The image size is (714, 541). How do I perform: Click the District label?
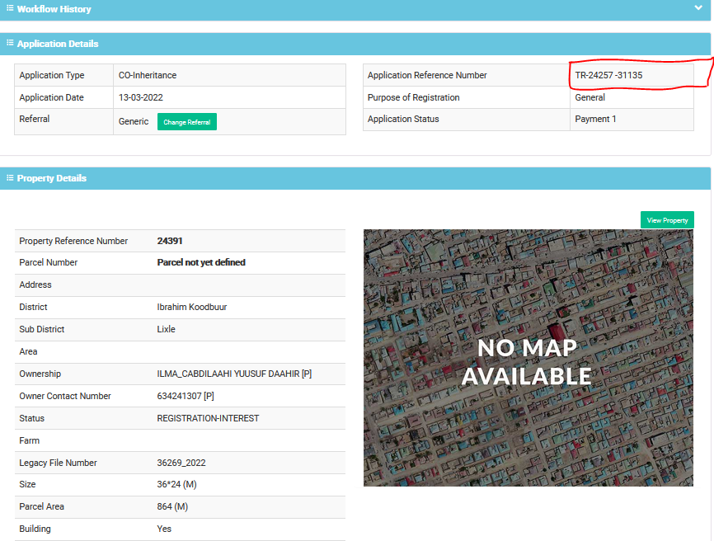pyautogui.click(x=33, y=307)
